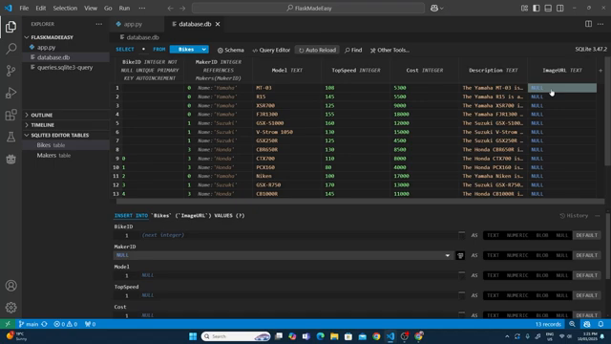The image size is (611, 344).
Task: Open queries.sqlite3-query file
Action: point(65,67)
